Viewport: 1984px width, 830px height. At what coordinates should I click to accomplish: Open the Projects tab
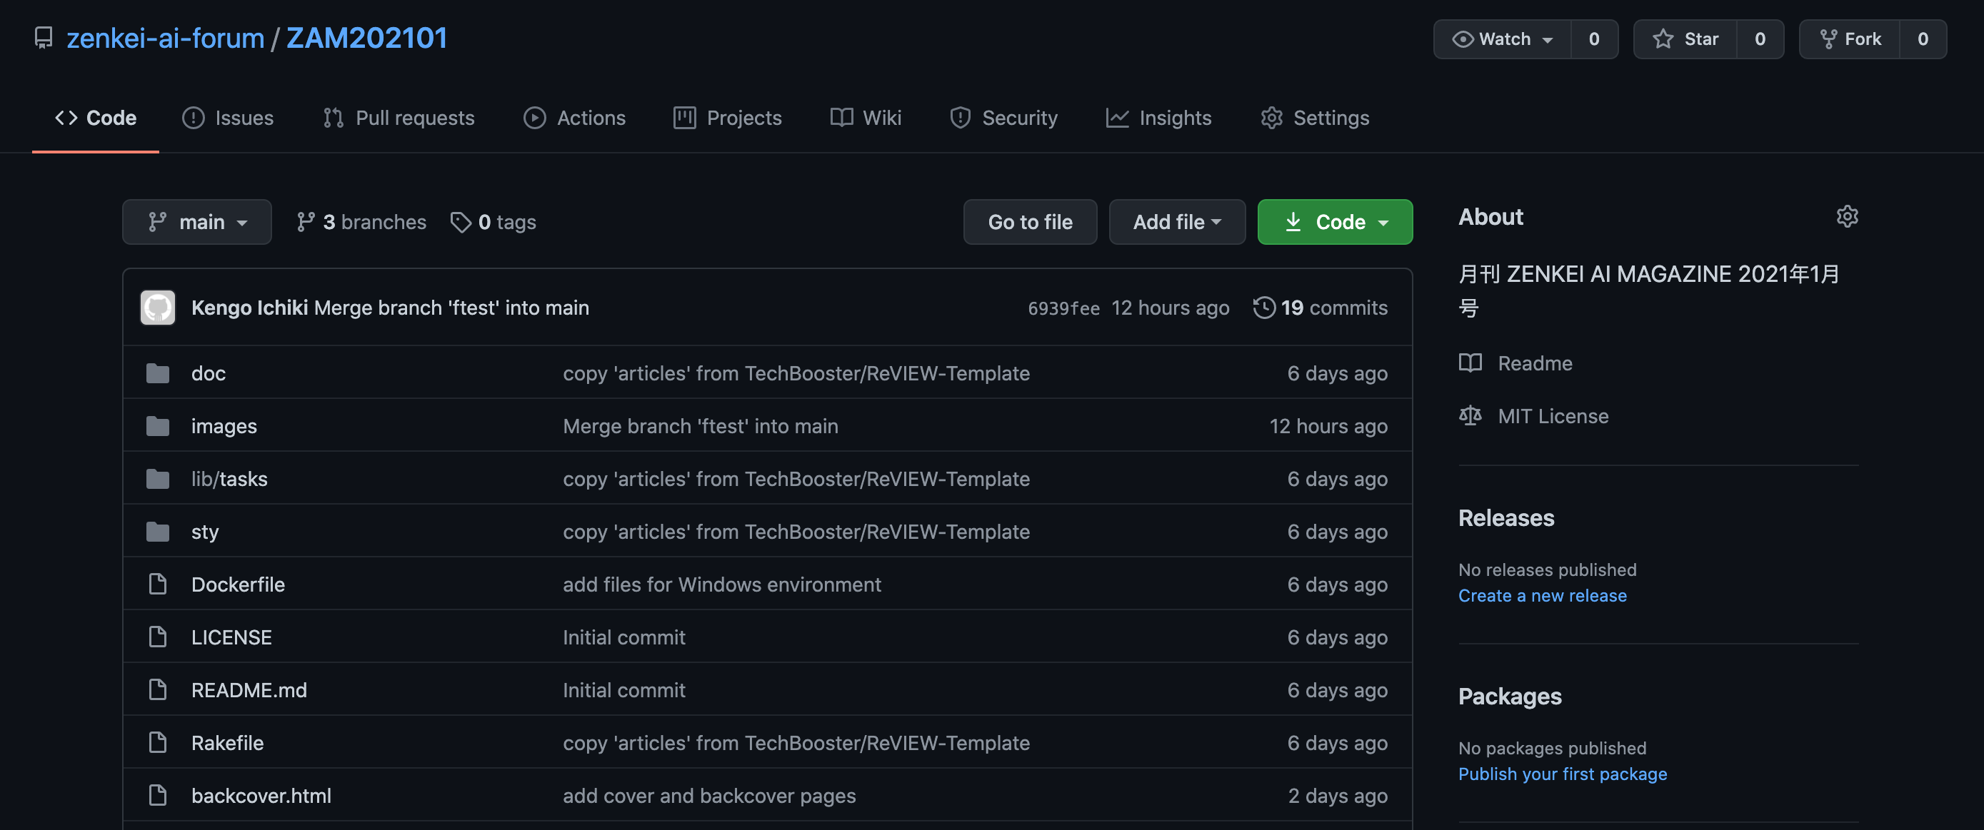coord(728,118)
